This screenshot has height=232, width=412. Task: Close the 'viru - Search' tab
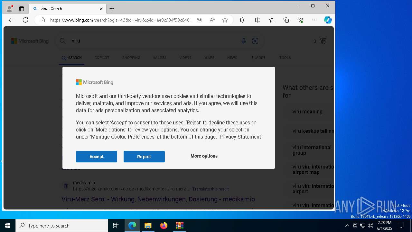point(101,9)
